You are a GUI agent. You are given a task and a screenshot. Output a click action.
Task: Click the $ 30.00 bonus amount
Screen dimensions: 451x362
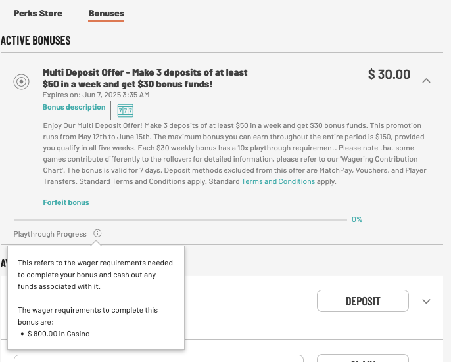[x=389, y=74]
